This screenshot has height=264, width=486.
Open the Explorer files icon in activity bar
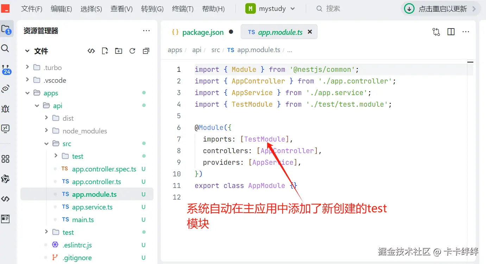pos(6,29)
